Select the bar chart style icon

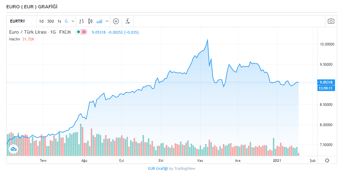pos(82,21)
